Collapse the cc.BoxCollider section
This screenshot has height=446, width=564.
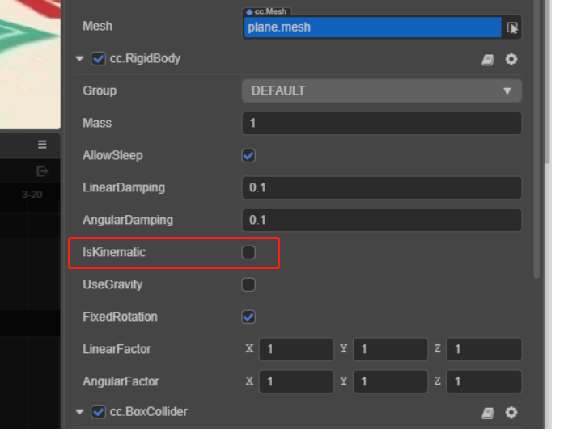79,412
